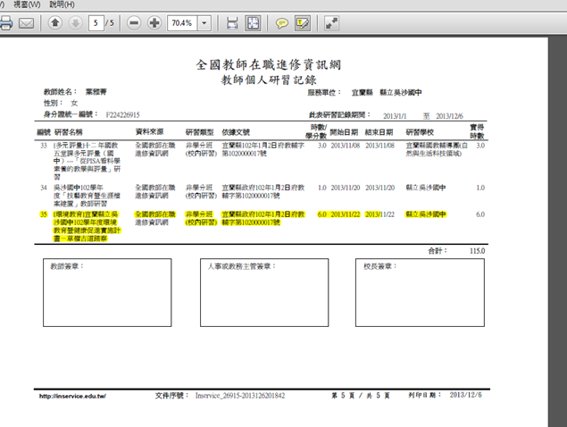This screenshot has height=427, width=567.
Task: Click the fit one full page icon
Action: 253,22
